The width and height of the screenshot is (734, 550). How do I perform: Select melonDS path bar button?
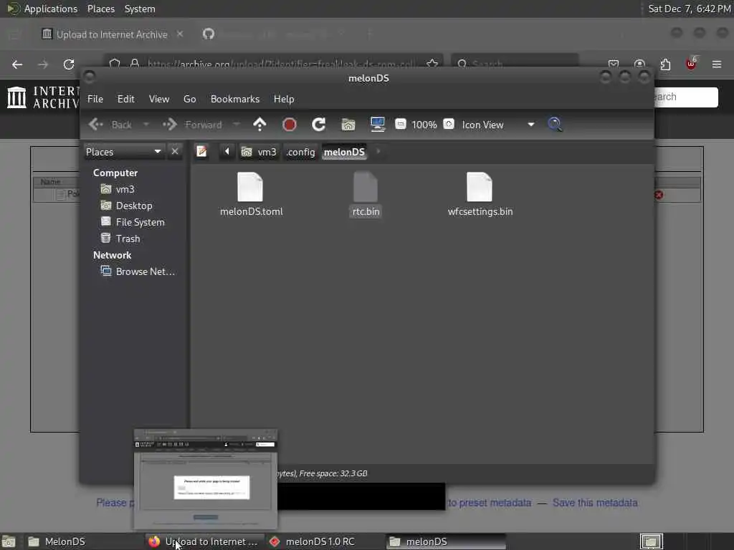tap(344, 152)
